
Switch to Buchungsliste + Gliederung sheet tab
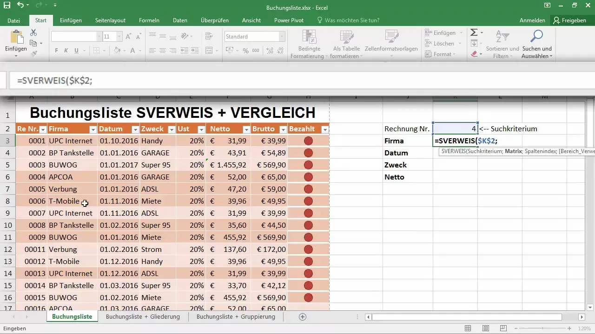[143, 317]
